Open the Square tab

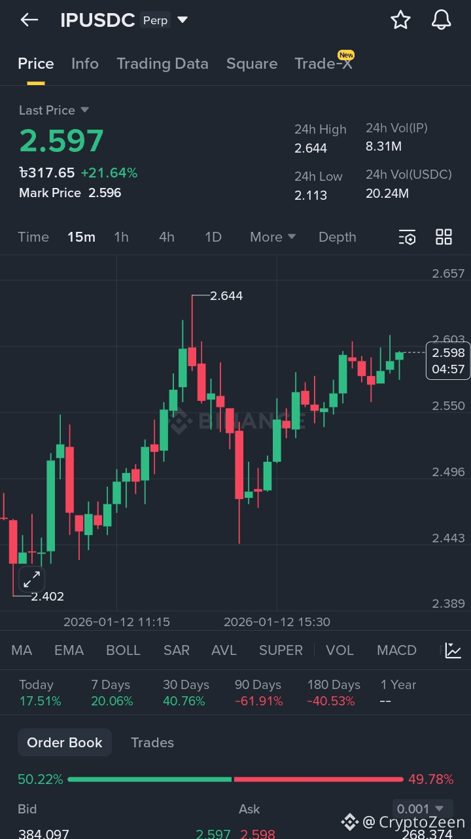click(x=252, y=64)
